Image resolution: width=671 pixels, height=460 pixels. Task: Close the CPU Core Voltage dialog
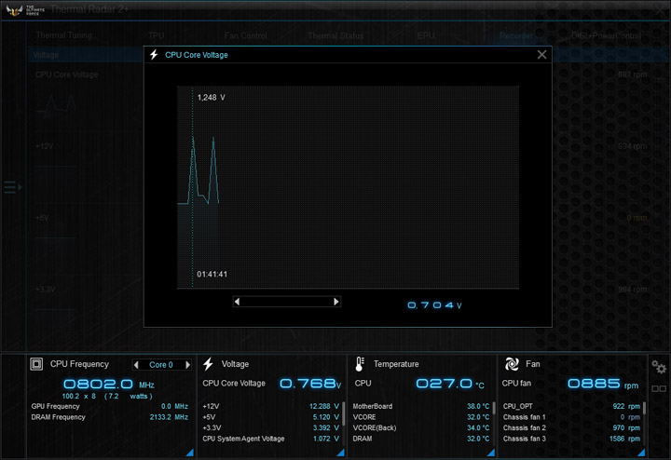(x=541, y=55)
